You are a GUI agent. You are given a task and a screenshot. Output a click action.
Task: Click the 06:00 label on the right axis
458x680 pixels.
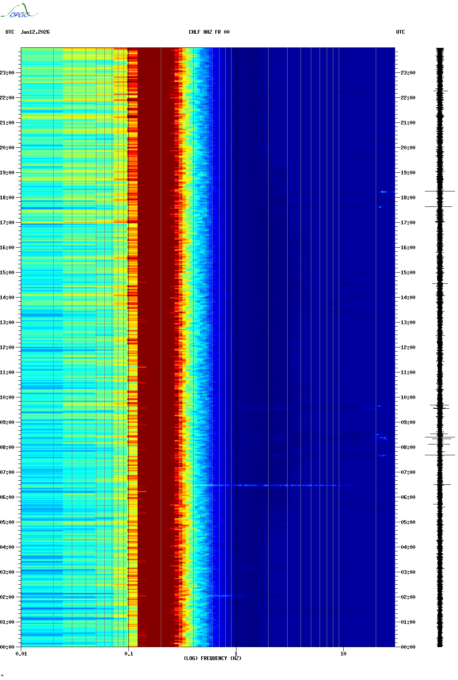pos(408,497)
